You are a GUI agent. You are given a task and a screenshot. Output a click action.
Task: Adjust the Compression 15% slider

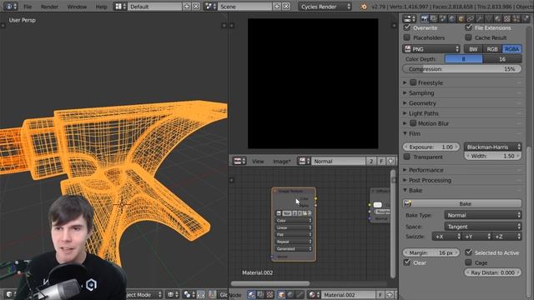click(x=462, y=68)
